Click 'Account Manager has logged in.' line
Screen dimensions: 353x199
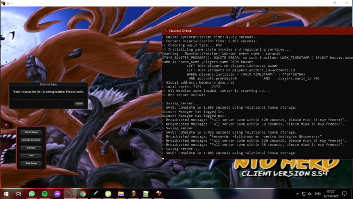[x=193, y=111]
